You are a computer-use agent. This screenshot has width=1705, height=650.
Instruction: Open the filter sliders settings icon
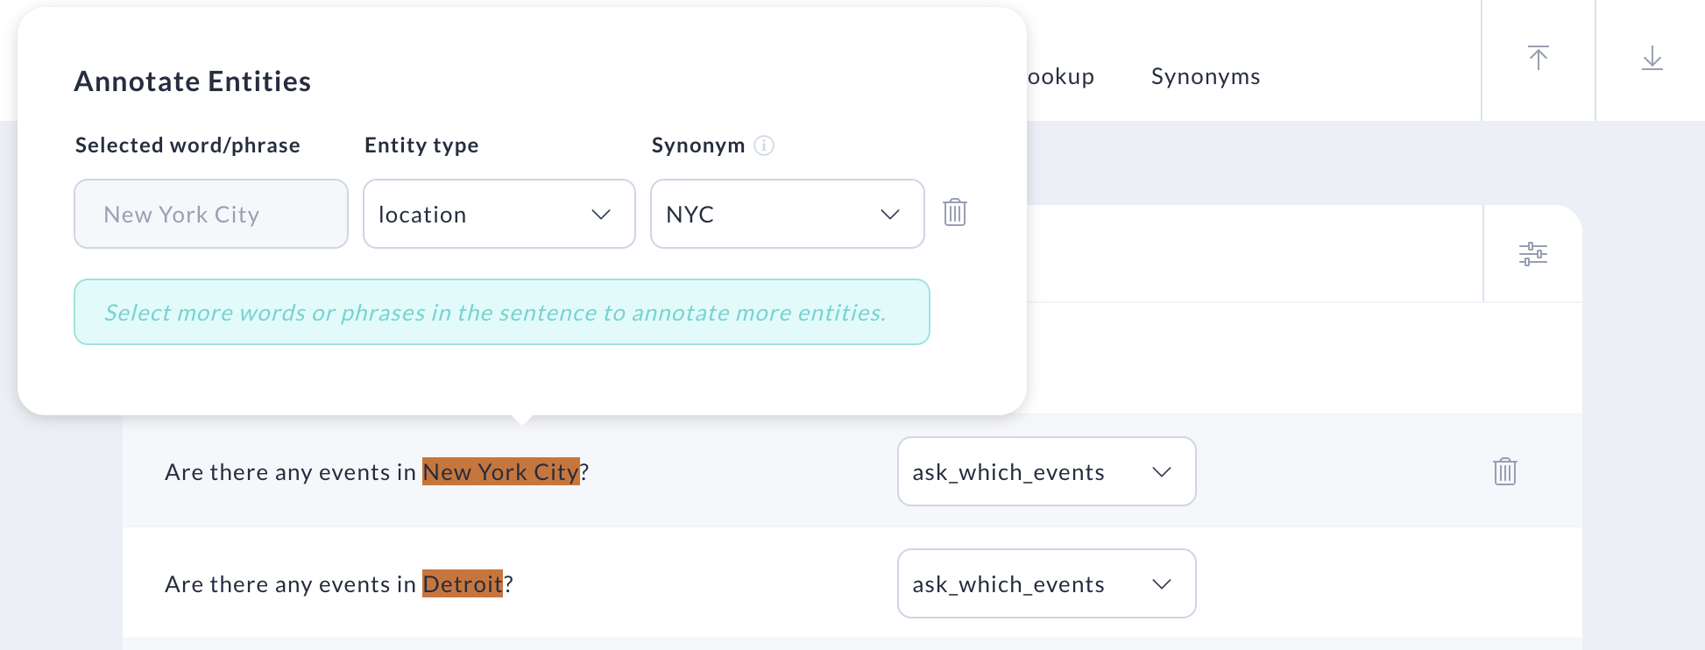click(x=1532, y=254)
